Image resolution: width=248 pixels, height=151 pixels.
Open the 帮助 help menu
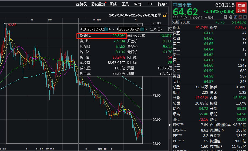[x=137, y=4]
